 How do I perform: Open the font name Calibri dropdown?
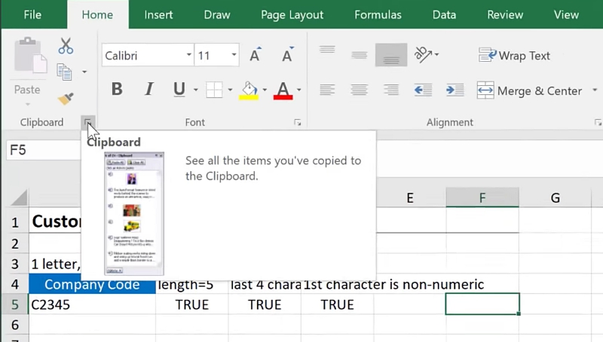pos(188,55)
